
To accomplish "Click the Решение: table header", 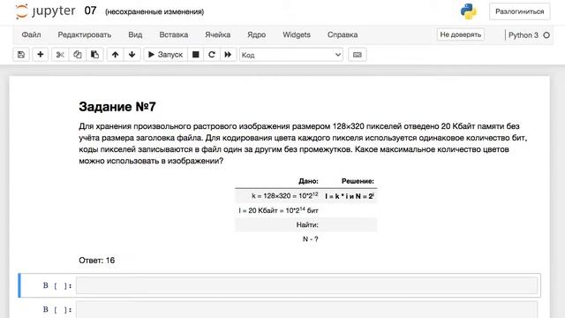I will click(358, 181).
